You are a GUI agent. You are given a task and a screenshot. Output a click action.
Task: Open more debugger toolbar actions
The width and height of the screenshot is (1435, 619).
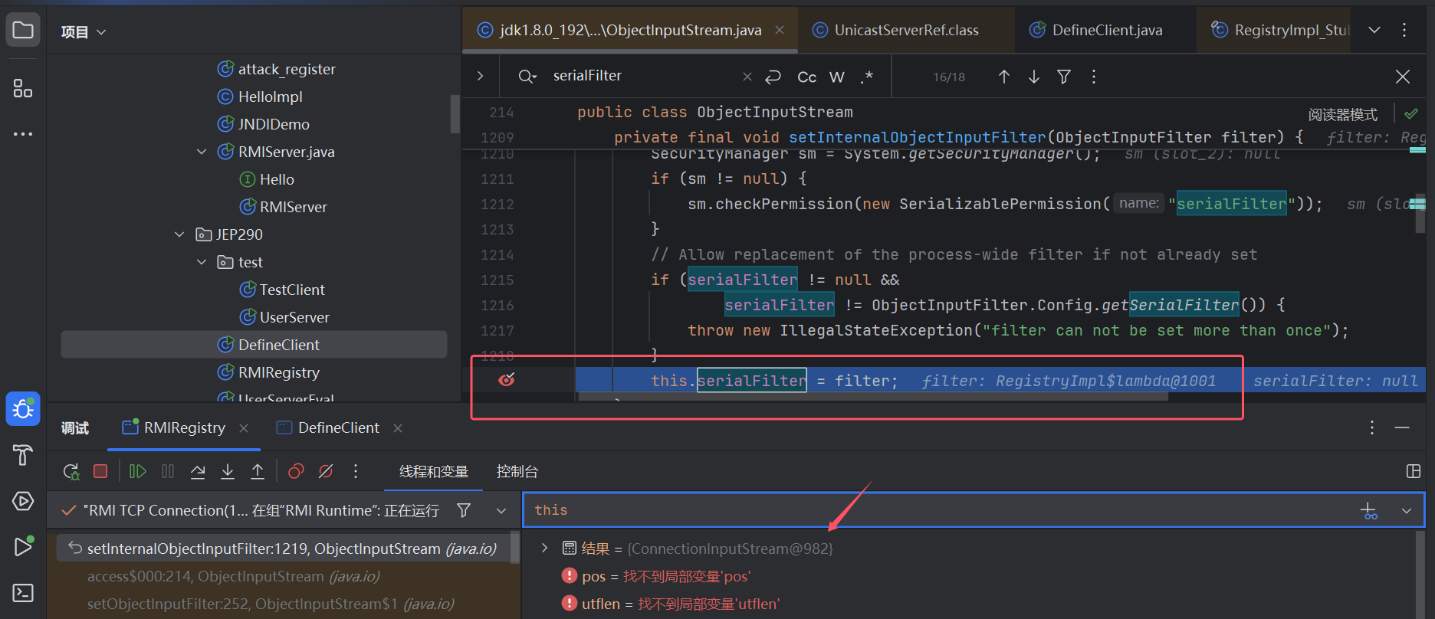tap(356, 471)
